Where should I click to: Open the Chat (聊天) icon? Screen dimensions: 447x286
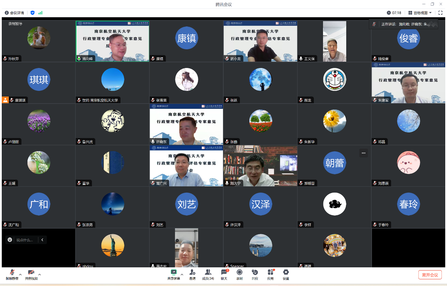pyautogui.click(x=224, y=272)
